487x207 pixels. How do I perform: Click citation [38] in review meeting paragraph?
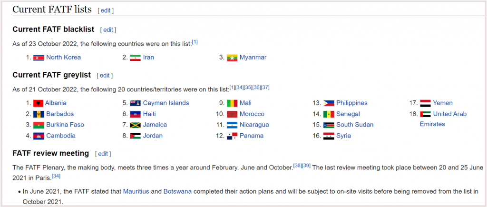click(298, 166)
